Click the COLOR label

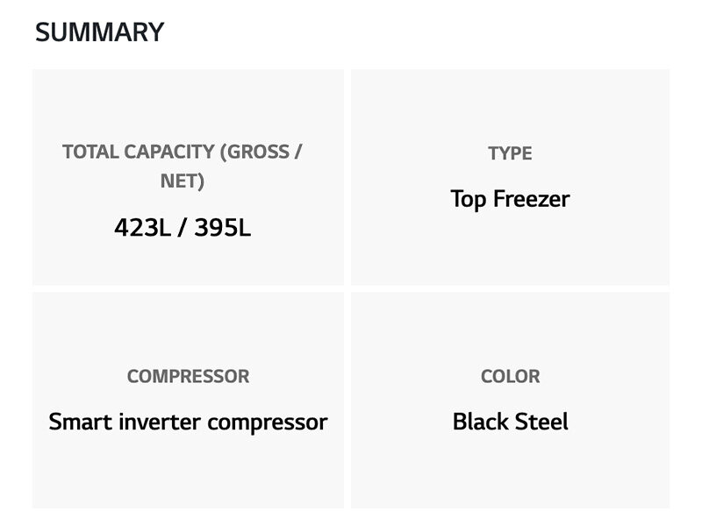tap(510, 377)
